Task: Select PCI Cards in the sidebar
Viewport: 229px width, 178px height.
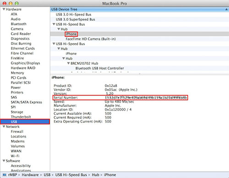Action: (x=18, y=78)
